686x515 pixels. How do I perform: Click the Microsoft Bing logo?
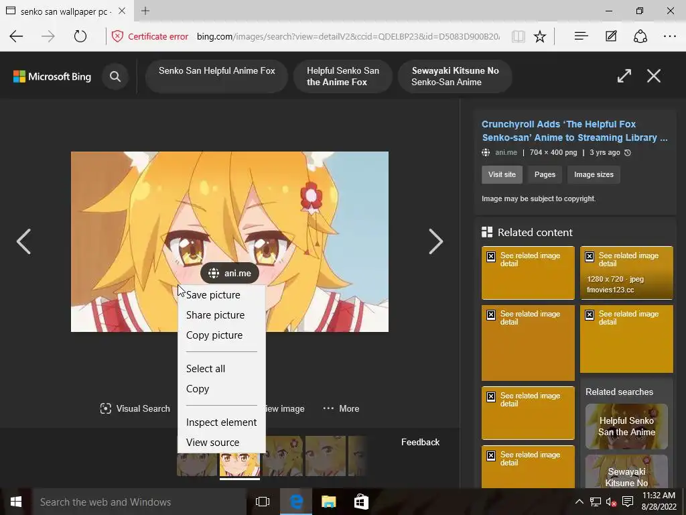[x=52, y=76]
